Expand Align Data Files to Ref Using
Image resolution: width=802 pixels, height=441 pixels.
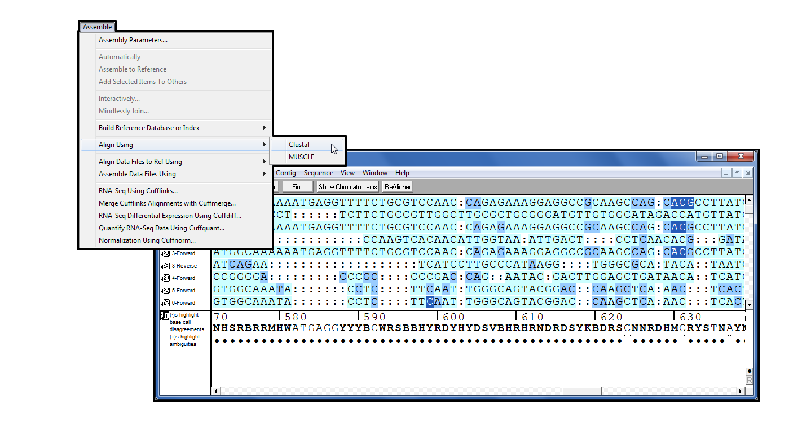(x=176, y=162)
